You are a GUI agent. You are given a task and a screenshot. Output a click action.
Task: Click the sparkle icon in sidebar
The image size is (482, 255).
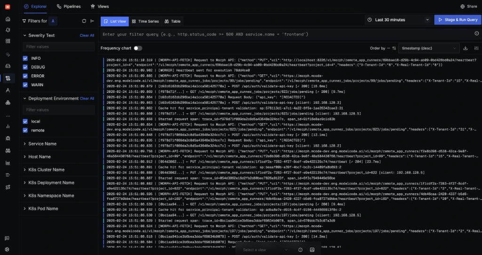tap(8, 55)
